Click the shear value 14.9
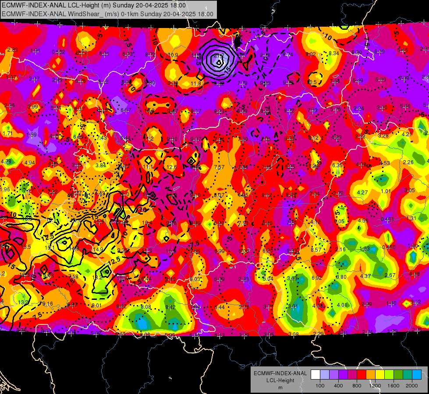 click(98, 250)
